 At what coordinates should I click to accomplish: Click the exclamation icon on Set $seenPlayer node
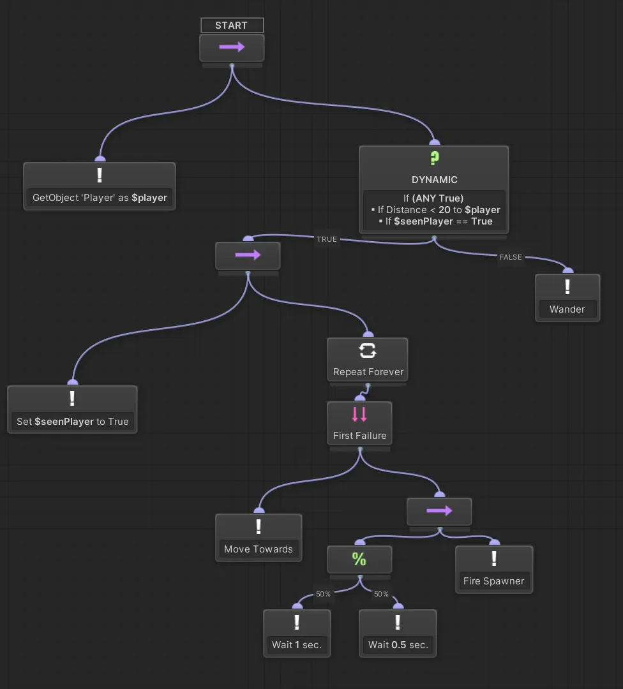coord(72,398)
